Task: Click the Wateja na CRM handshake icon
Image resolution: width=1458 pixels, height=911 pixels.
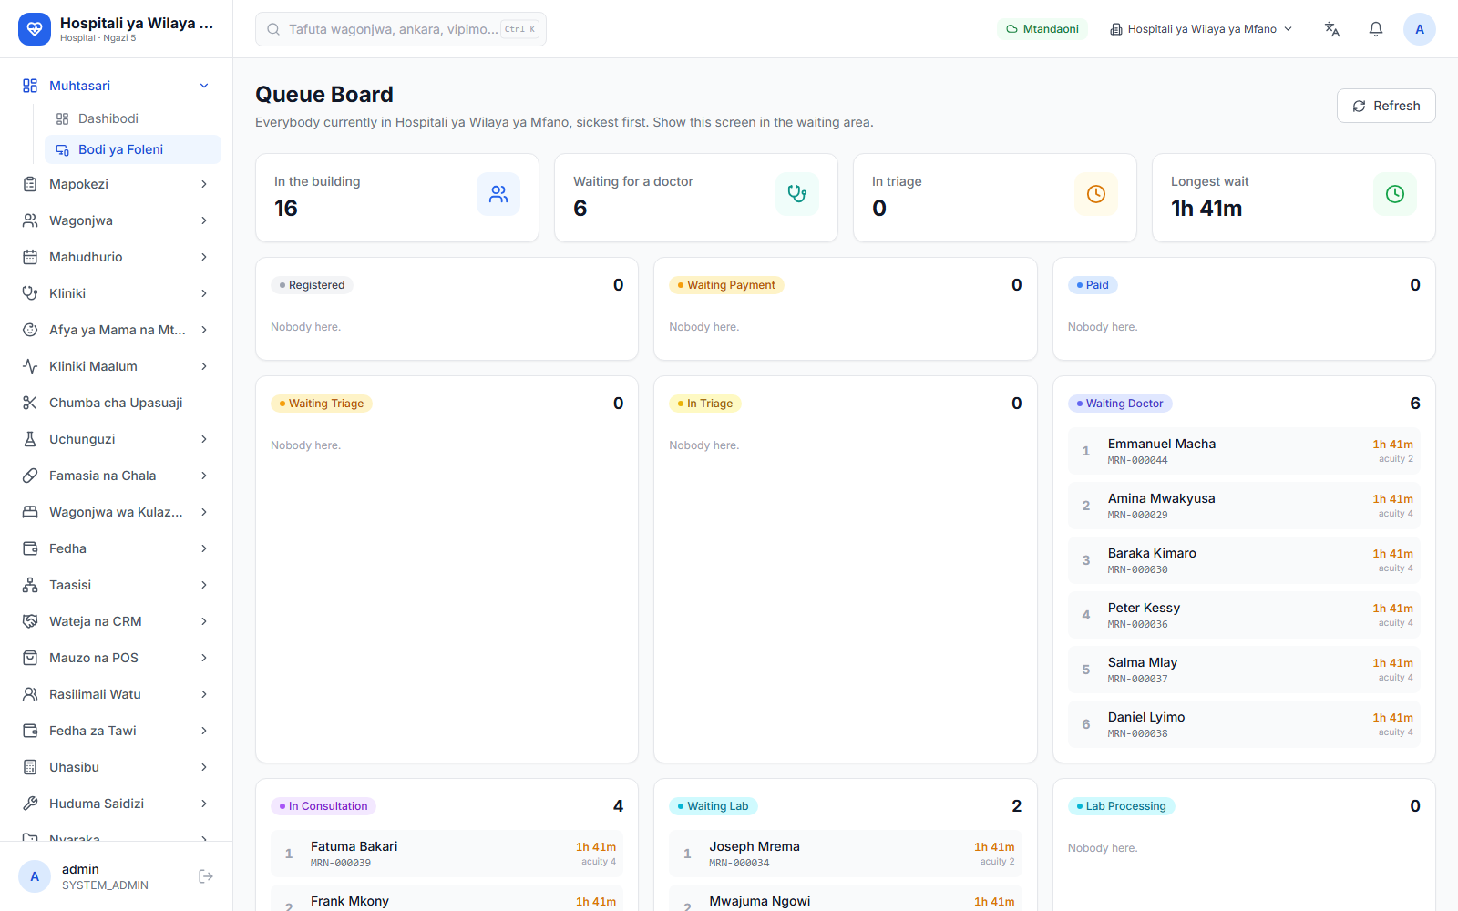Action: click(30, 621)
